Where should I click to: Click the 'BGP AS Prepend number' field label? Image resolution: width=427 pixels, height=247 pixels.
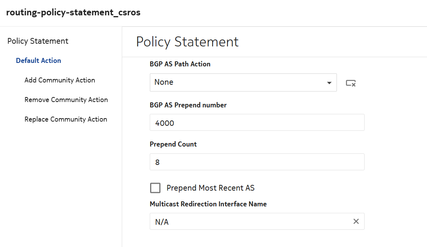(x=188, y=105)
